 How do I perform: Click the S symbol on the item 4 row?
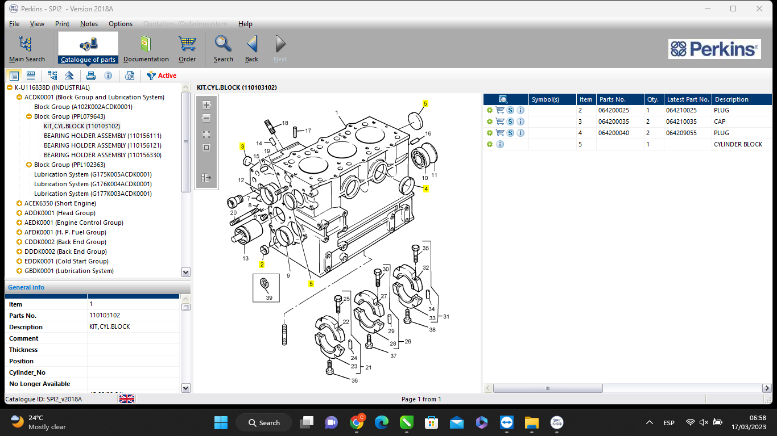pyautogui.click(x=510, y=132)
